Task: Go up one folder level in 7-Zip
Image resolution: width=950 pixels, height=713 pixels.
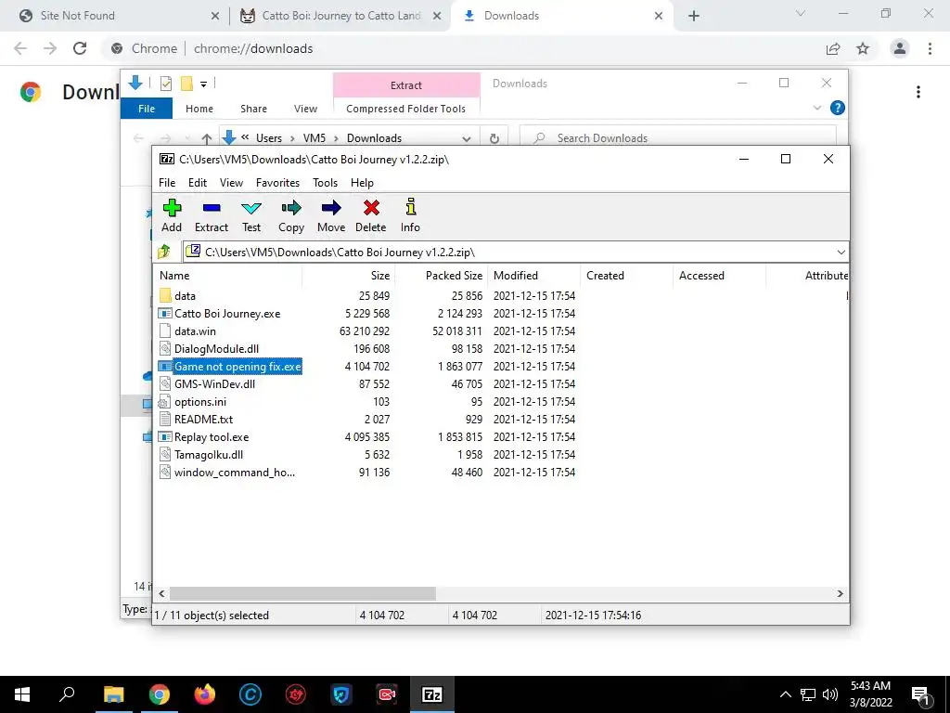Action: coord(164,252)
